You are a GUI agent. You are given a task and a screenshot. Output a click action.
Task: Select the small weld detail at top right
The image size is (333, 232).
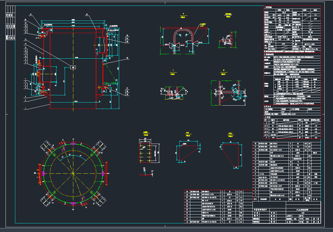click(228, 41)
